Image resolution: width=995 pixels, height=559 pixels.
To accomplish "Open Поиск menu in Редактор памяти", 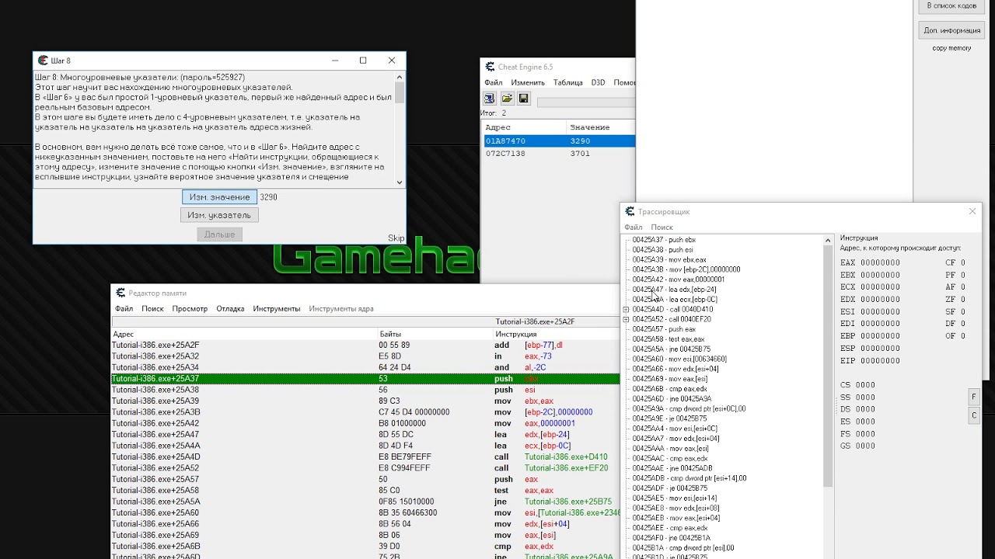I will [x=152, y=308].
